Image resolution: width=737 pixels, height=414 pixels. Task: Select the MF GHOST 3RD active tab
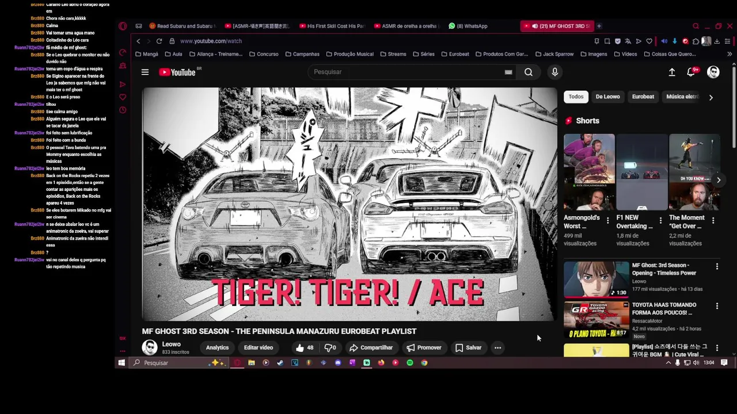[x=557, y=26]
